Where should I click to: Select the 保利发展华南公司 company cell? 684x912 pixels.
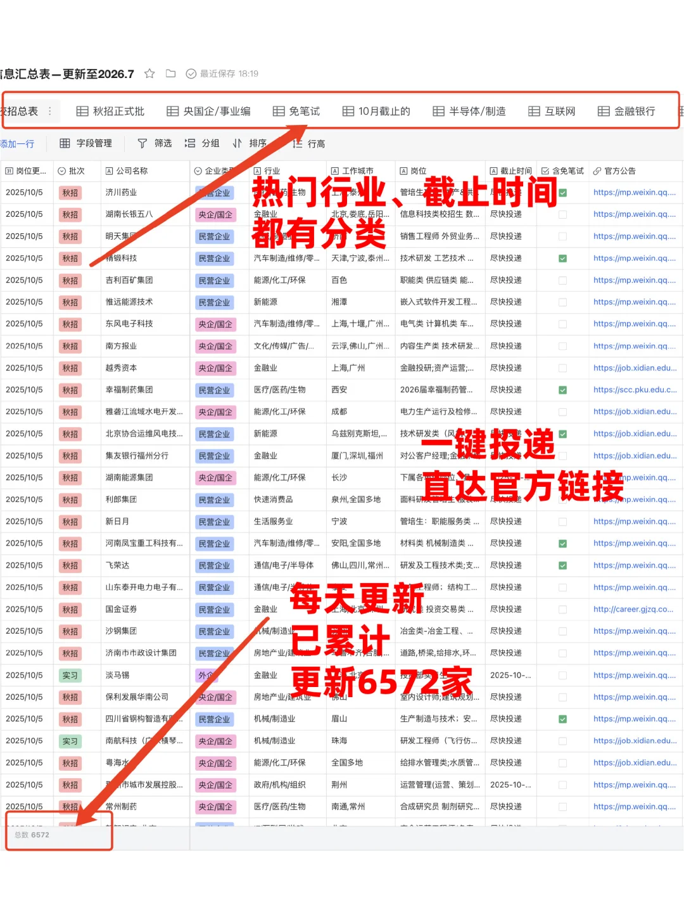point(145,697)
